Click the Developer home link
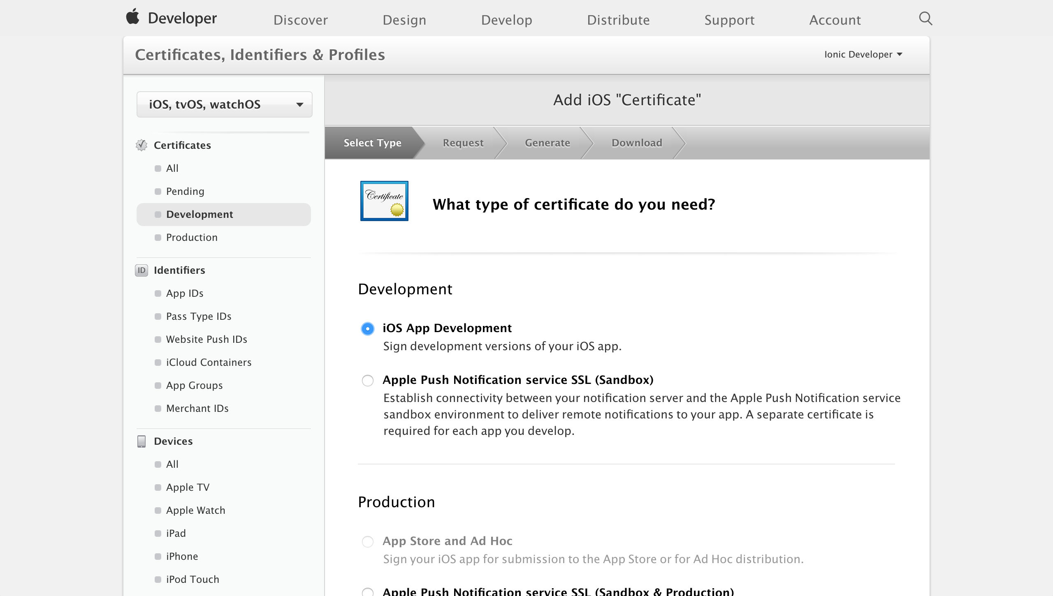The image size is (1053, 596). point(182,18)
